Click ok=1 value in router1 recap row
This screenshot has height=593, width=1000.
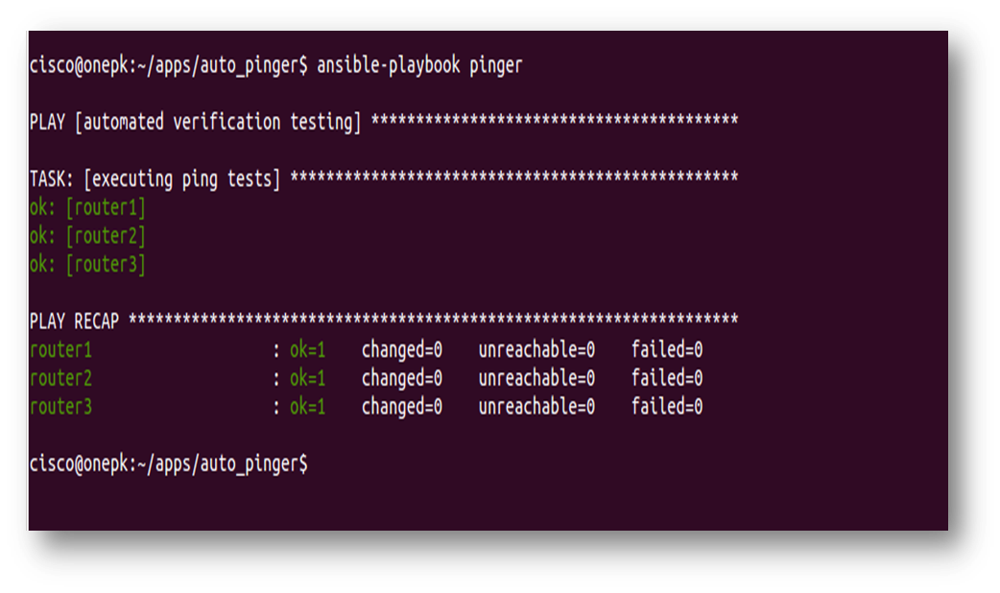point(307,349)
